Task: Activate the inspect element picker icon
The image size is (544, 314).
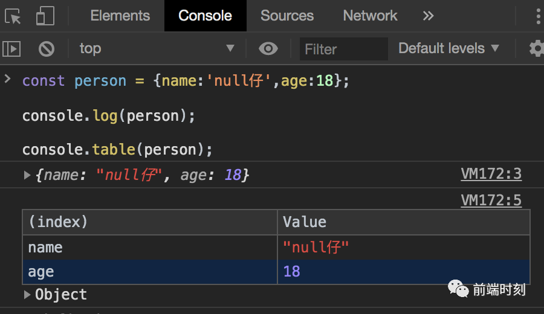Action: (x=13, y=16)
